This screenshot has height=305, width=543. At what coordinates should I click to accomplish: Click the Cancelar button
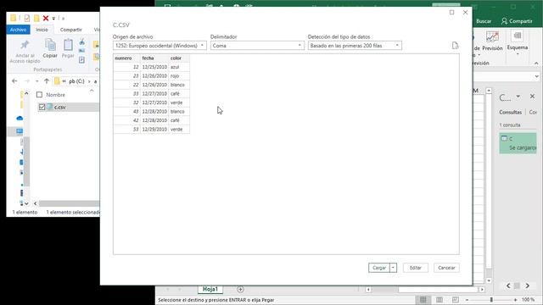446,268
